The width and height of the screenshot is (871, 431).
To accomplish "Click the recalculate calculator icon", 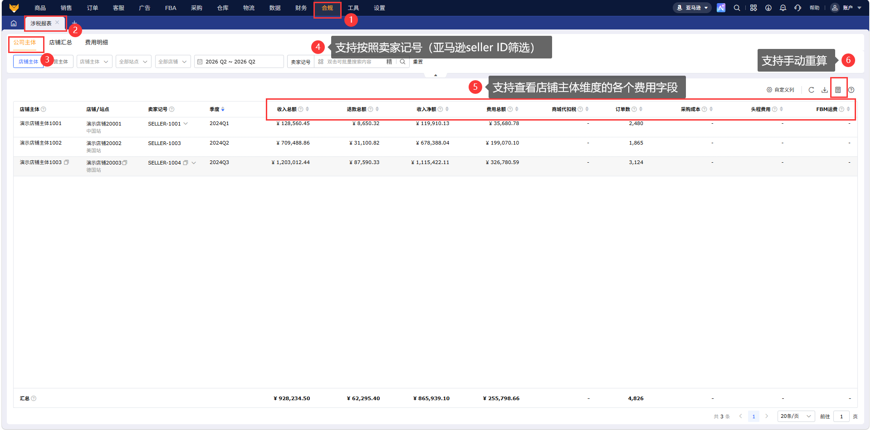I will pos(838,90).
